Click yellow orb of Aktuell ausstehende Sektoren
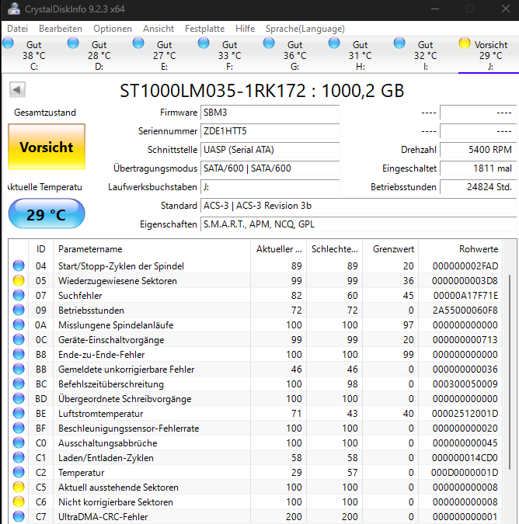This screenshot has height=524, width=519. (x=19, y=487)
